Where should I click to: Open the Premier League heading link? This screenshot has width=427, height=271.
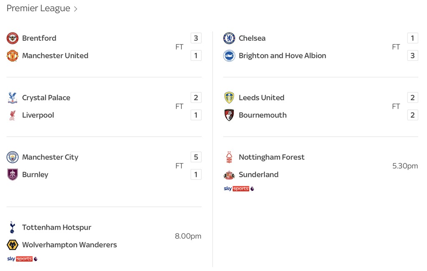click(x=38, y=8)
